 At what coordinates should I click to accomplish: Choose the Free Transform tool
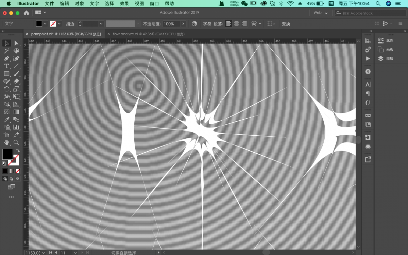click(16, 97)
